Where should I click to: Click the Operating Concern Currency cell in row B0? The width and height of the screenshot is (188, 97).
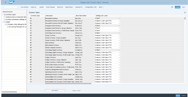(x=60, y=72)
